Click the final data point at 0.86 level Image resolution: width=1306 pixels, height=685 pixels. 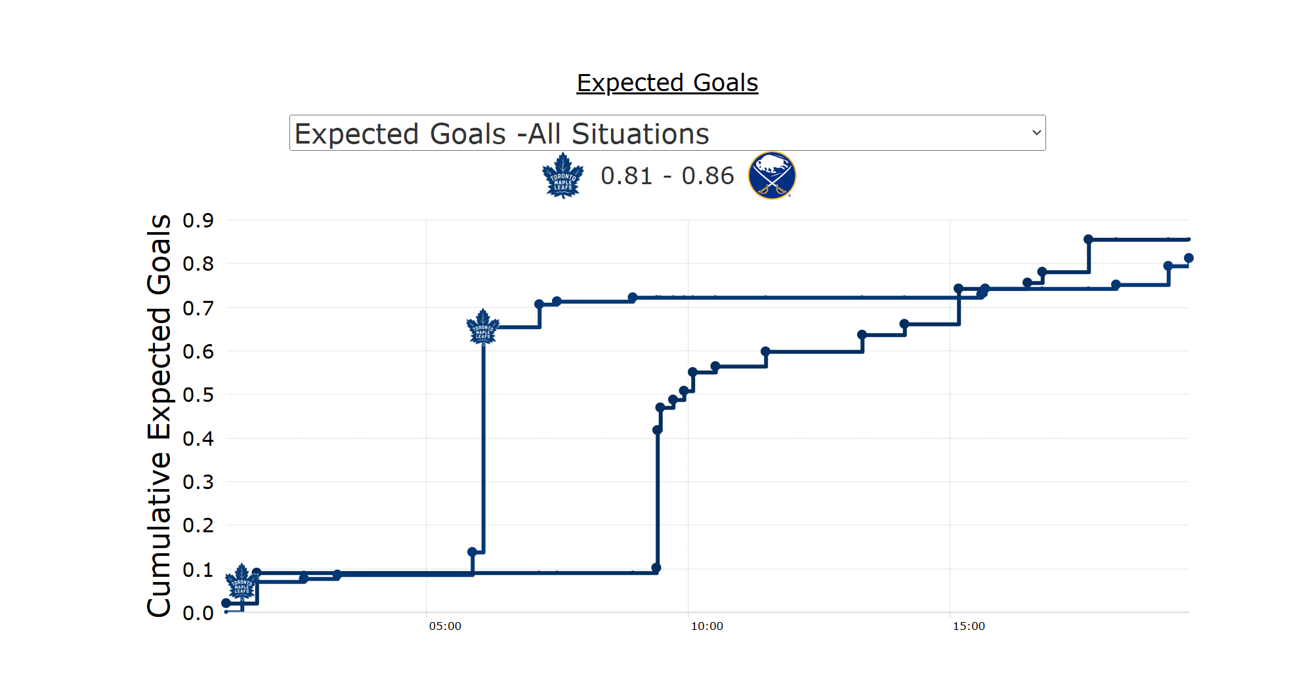[x=1088, y=239]
